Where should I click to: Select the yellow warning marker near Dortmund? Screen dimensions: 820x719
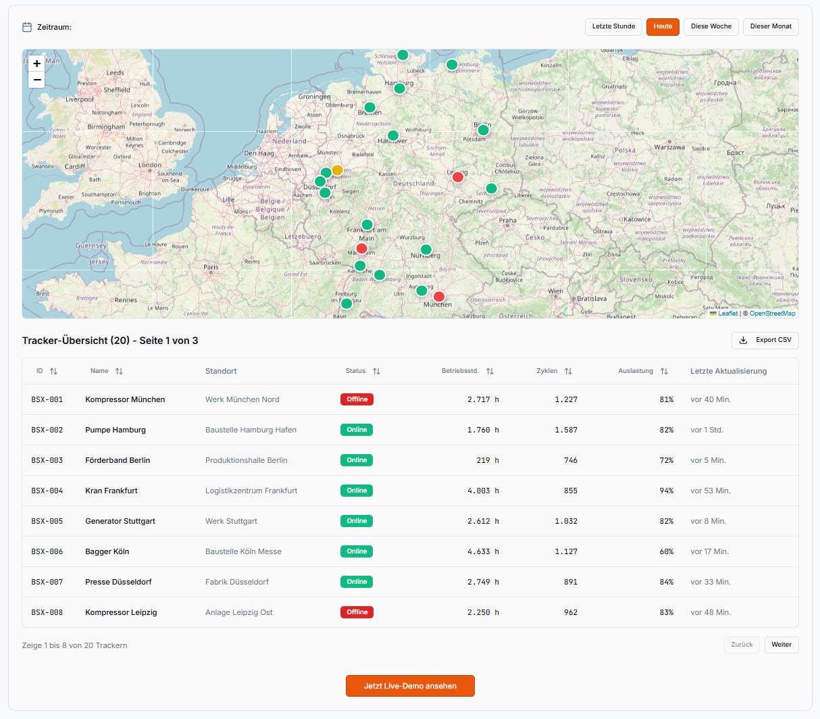click(x=338, y=170)
